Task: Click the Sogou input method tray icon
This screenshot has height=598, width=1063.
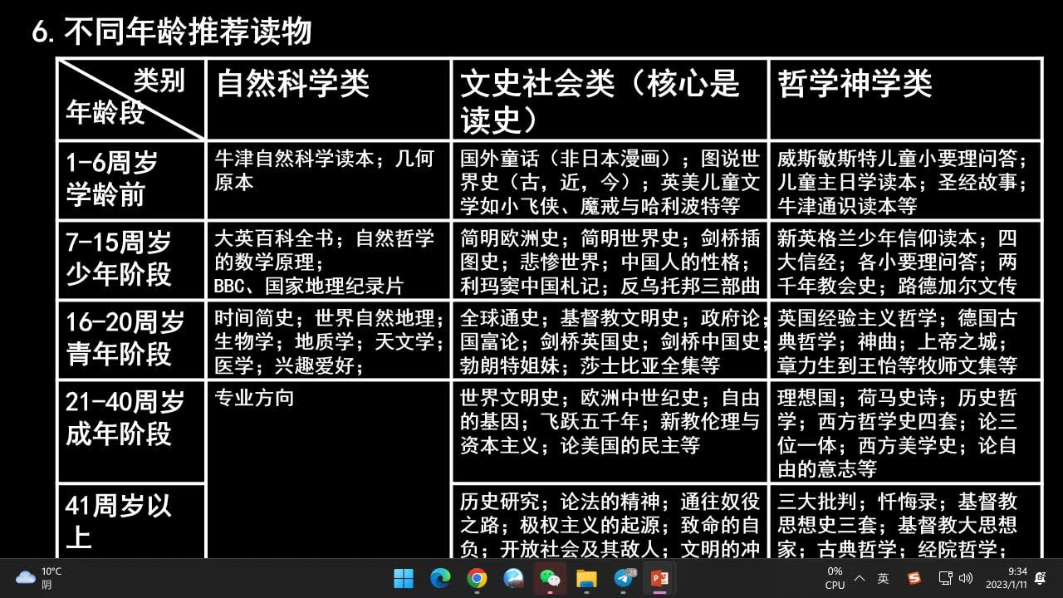Action: (x=914, y=578)
